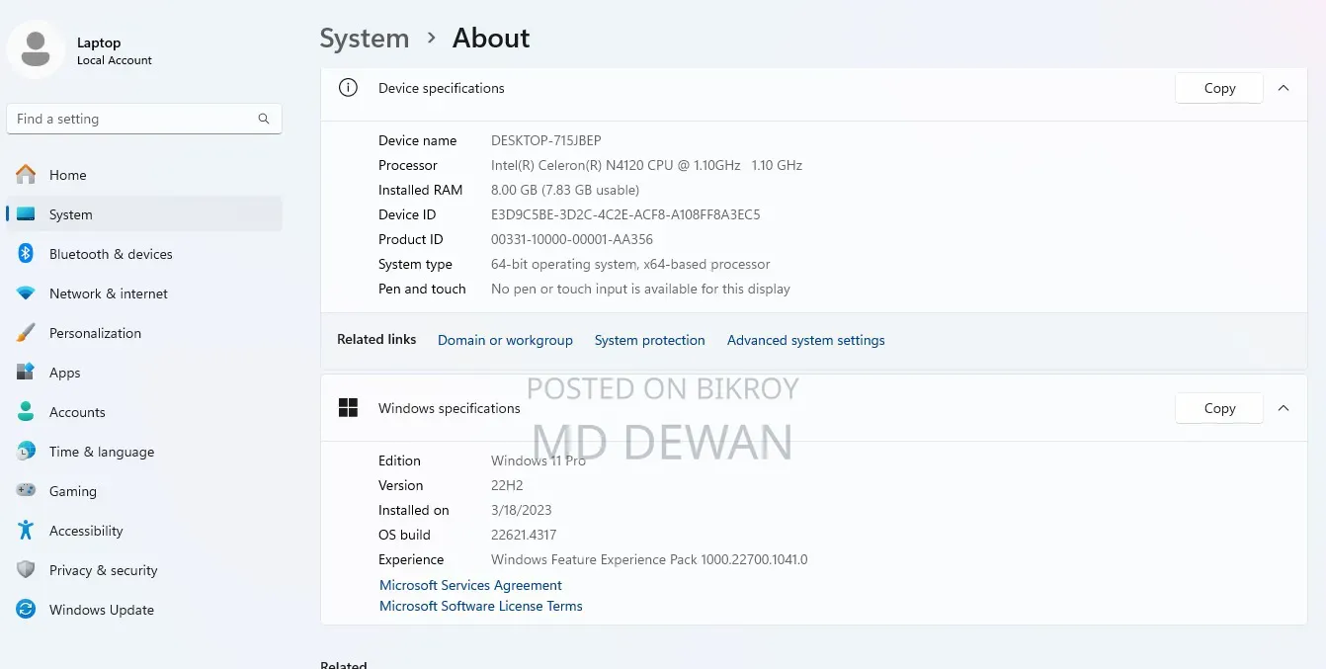Click the Windows Feature Experience Pack value
This screenshot has height=669, width=1326.
click(x=649, y=559)
